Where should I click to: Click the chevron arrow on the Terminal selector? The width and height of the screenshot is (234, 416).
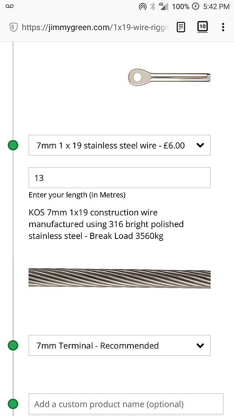pyautogui.click(x=200, y=345)
